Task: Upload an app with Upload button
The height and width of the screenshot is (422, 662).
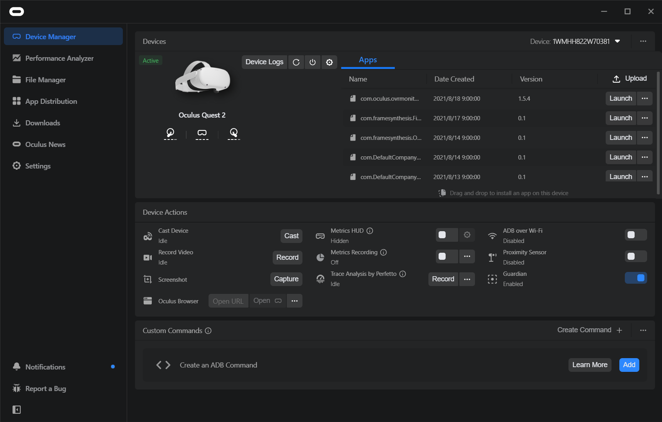Action: 630,79
